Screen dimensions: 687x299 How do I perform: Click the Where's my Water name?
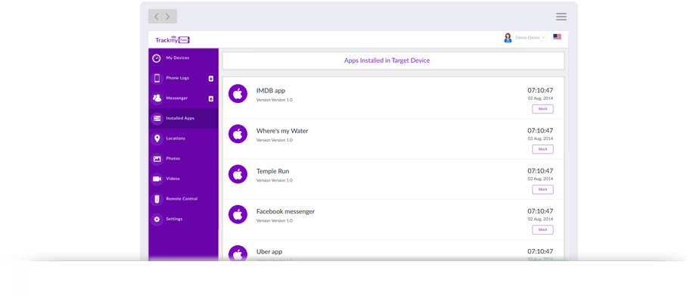coord(282,131)
